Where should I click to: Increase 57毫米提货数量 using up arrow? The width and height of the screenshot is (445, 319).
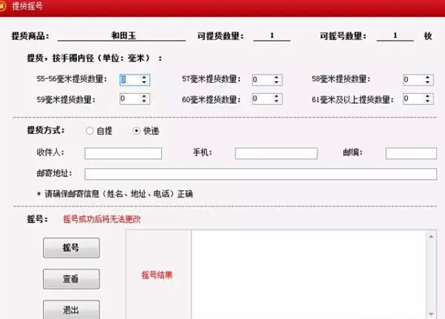tap(276, 77)
